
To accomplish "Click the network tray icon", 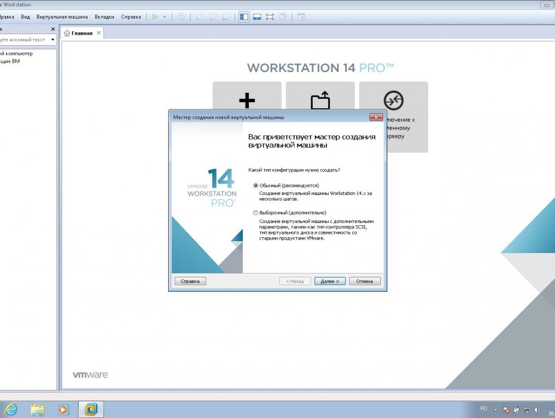I will 526,410.
